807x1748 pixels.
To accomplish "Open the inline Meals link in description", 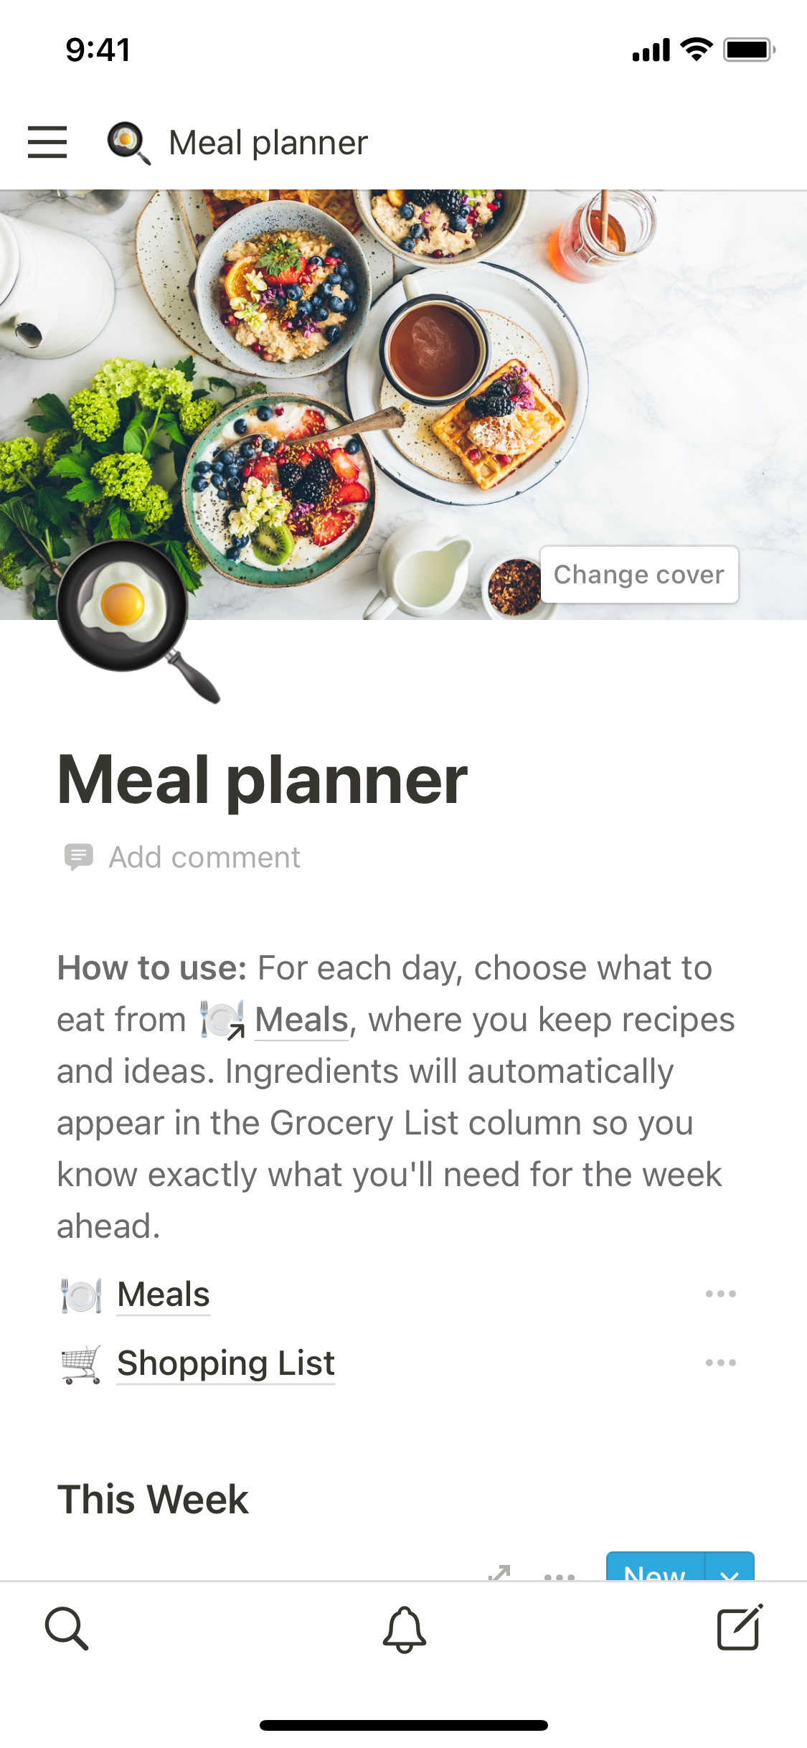I will (301, 1020).
